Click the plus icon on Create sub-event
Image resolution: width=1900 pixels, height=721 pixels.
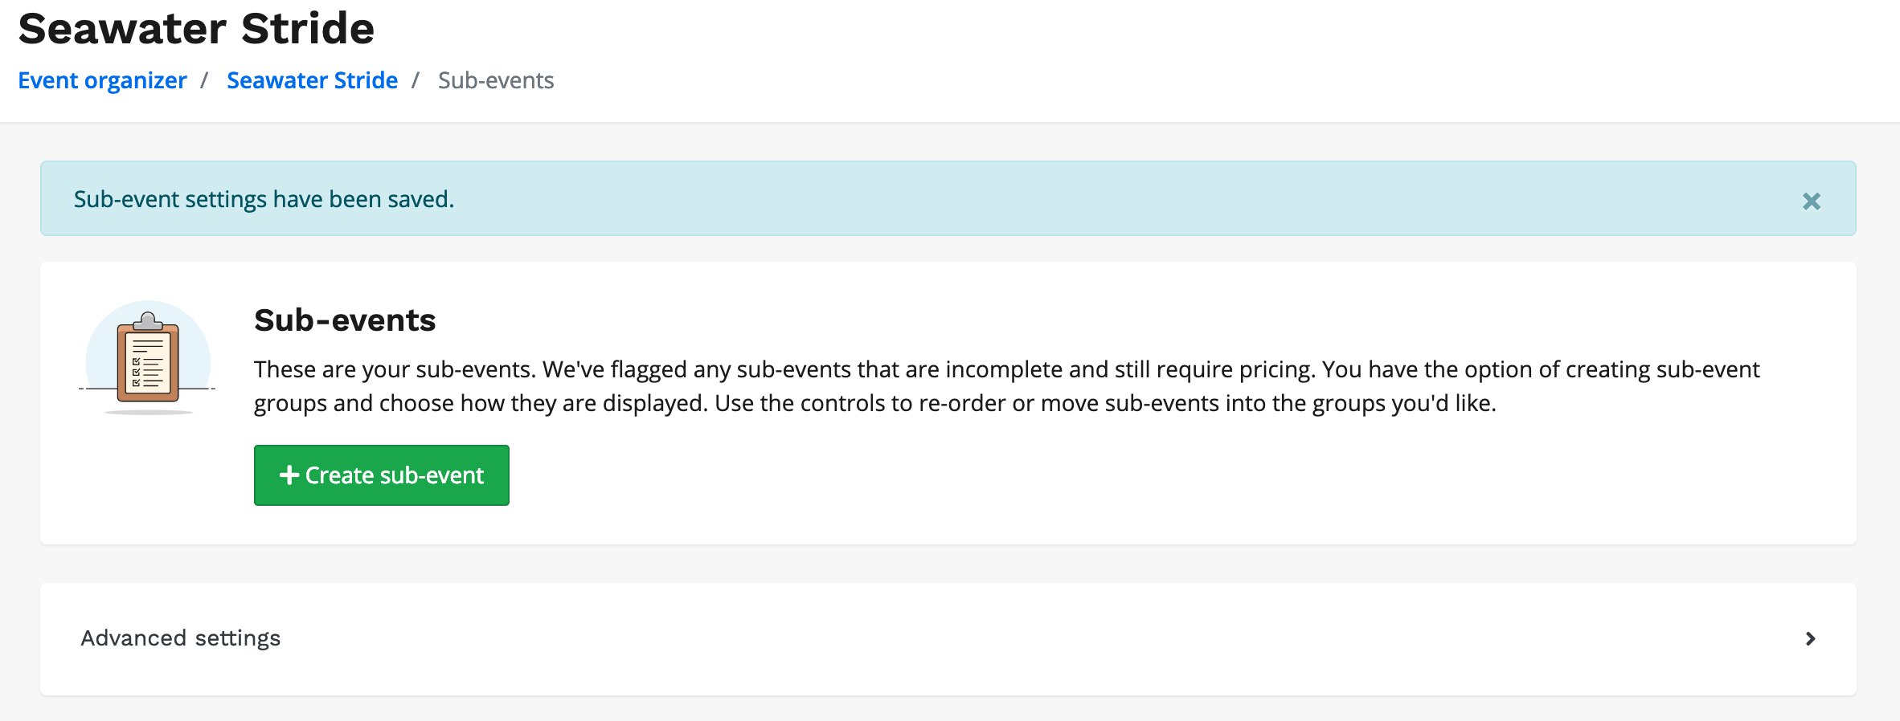[x=289, y=475]
